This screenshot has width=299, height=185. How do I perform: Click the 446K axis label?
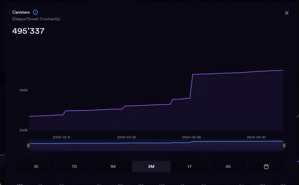click(23, 90)
